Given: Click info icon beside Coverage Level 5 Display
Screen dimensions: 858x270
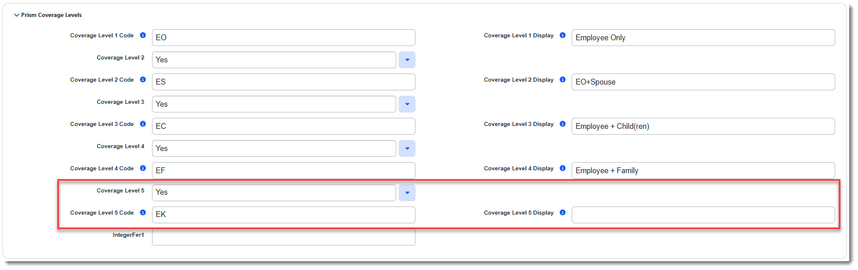Looking at the screenshot, I should coord(562,213).
